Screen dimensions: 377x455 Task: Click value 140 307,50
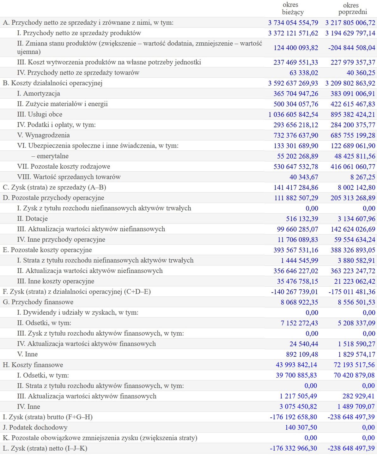point(301,428)
